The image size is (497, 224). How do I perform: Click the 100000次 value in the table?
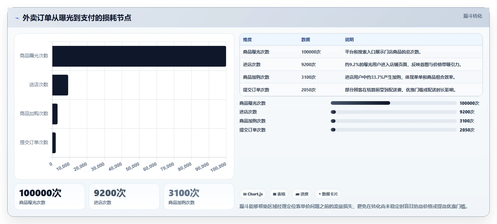pos(311,52)
